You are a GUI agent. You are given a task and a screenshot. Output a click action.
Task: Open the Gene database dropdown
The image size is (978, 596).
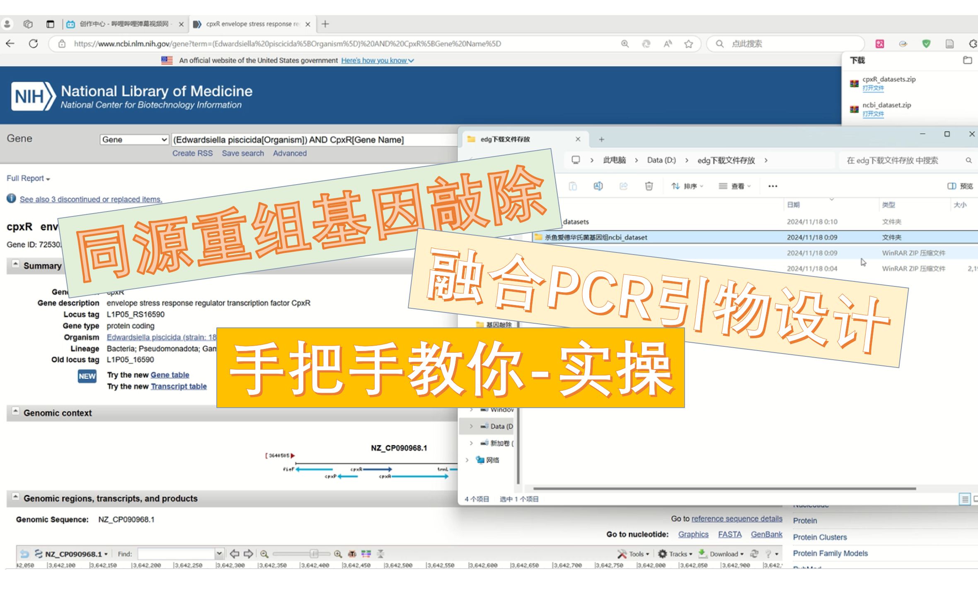click(x=134, y=139)
